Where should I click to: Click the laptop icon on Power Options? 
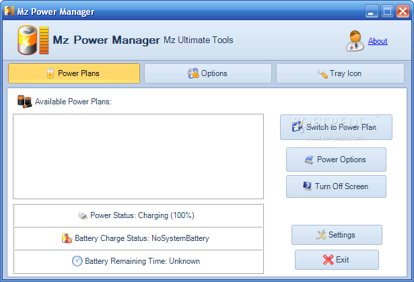click(x=309, y=160)
